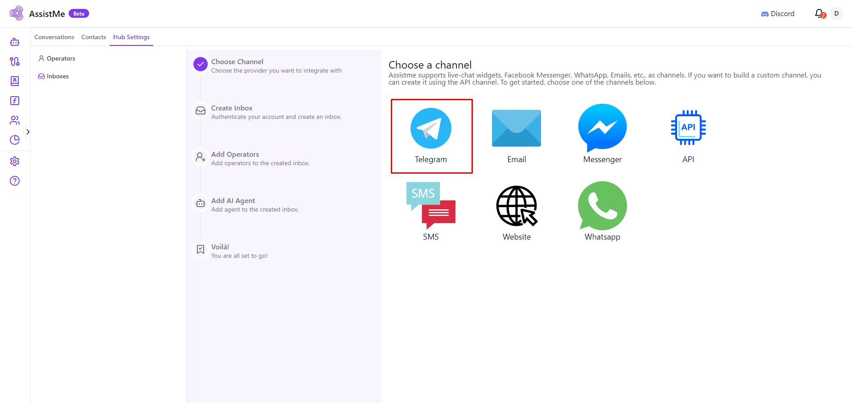Select the Telegram channel icon
Image resolution: width=853 pixels, height=403 pixels.
point(431,128)
